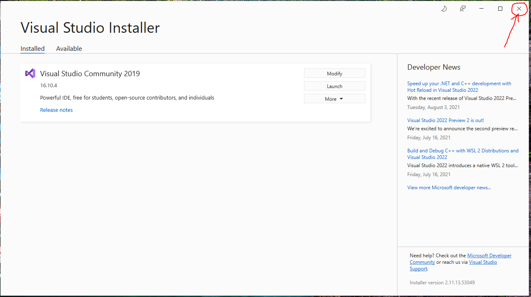Open the send feedback icon
531x297 pixels.
[463, 9]
